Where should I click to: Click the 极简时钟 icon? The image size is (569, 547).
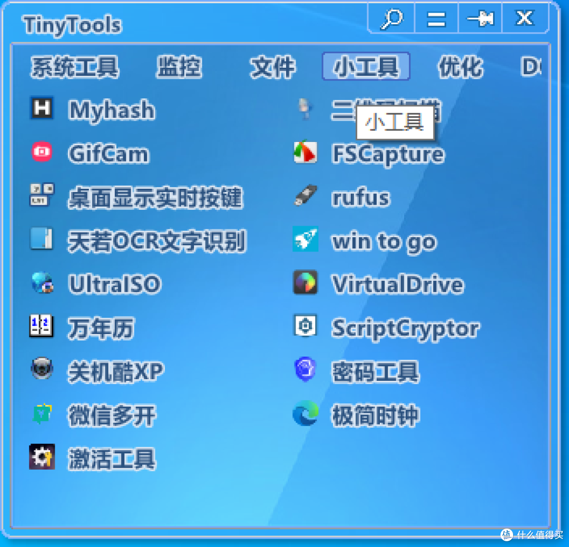(306, 413)
